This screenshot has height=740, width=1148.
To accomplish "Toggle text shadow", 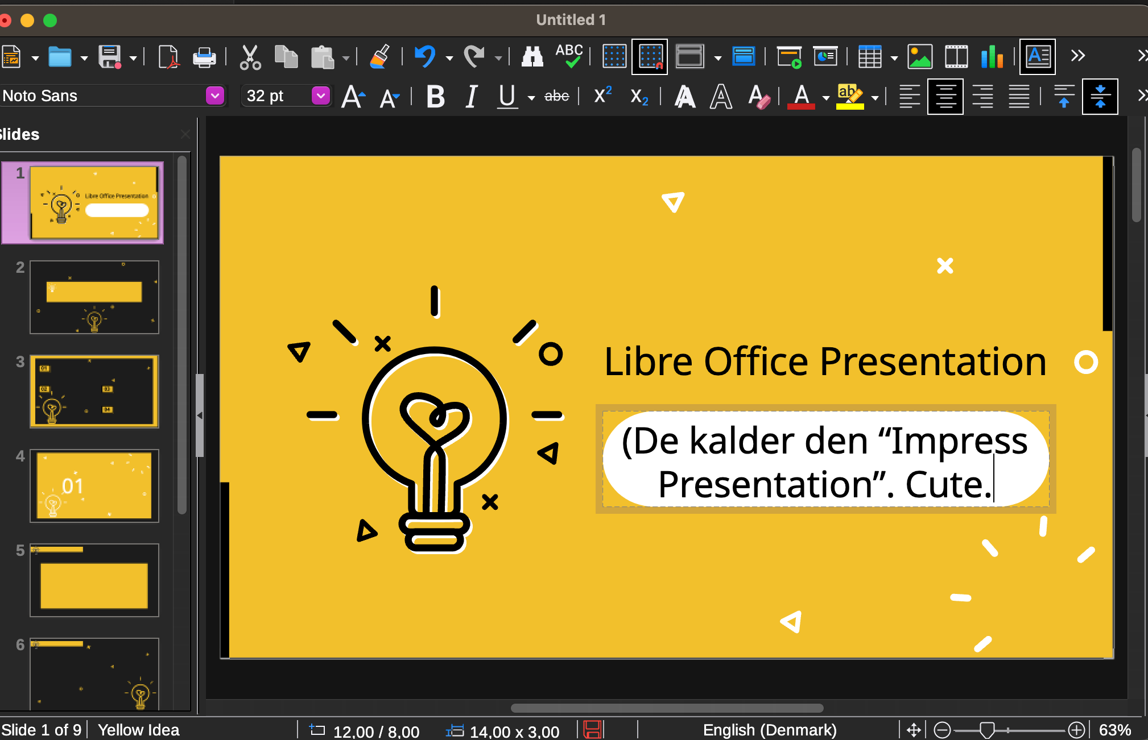I will coord(685,97).
